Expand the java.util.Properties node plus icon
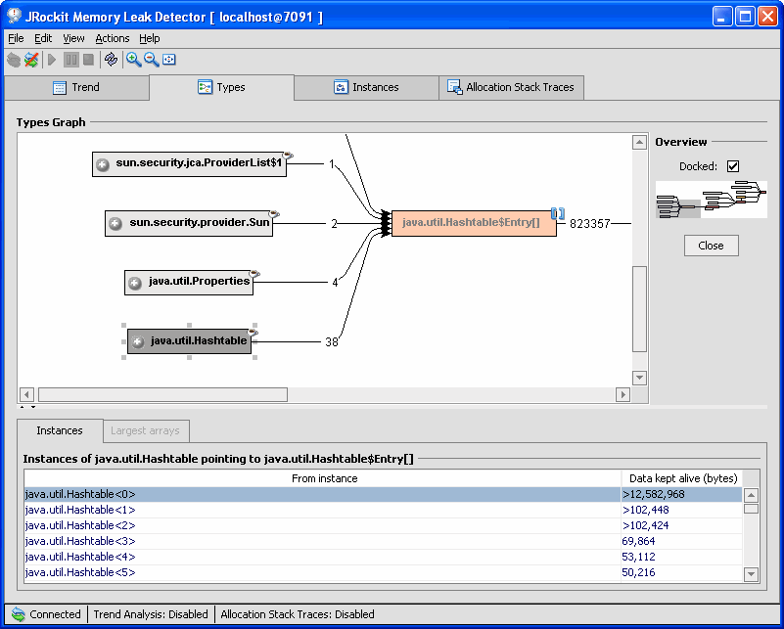 pos(135,284)
